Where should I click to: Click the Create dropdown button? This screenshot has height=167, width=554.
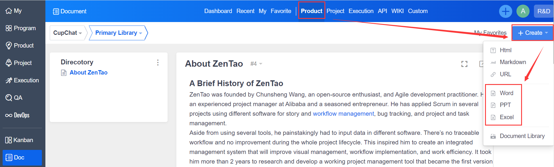533,33
